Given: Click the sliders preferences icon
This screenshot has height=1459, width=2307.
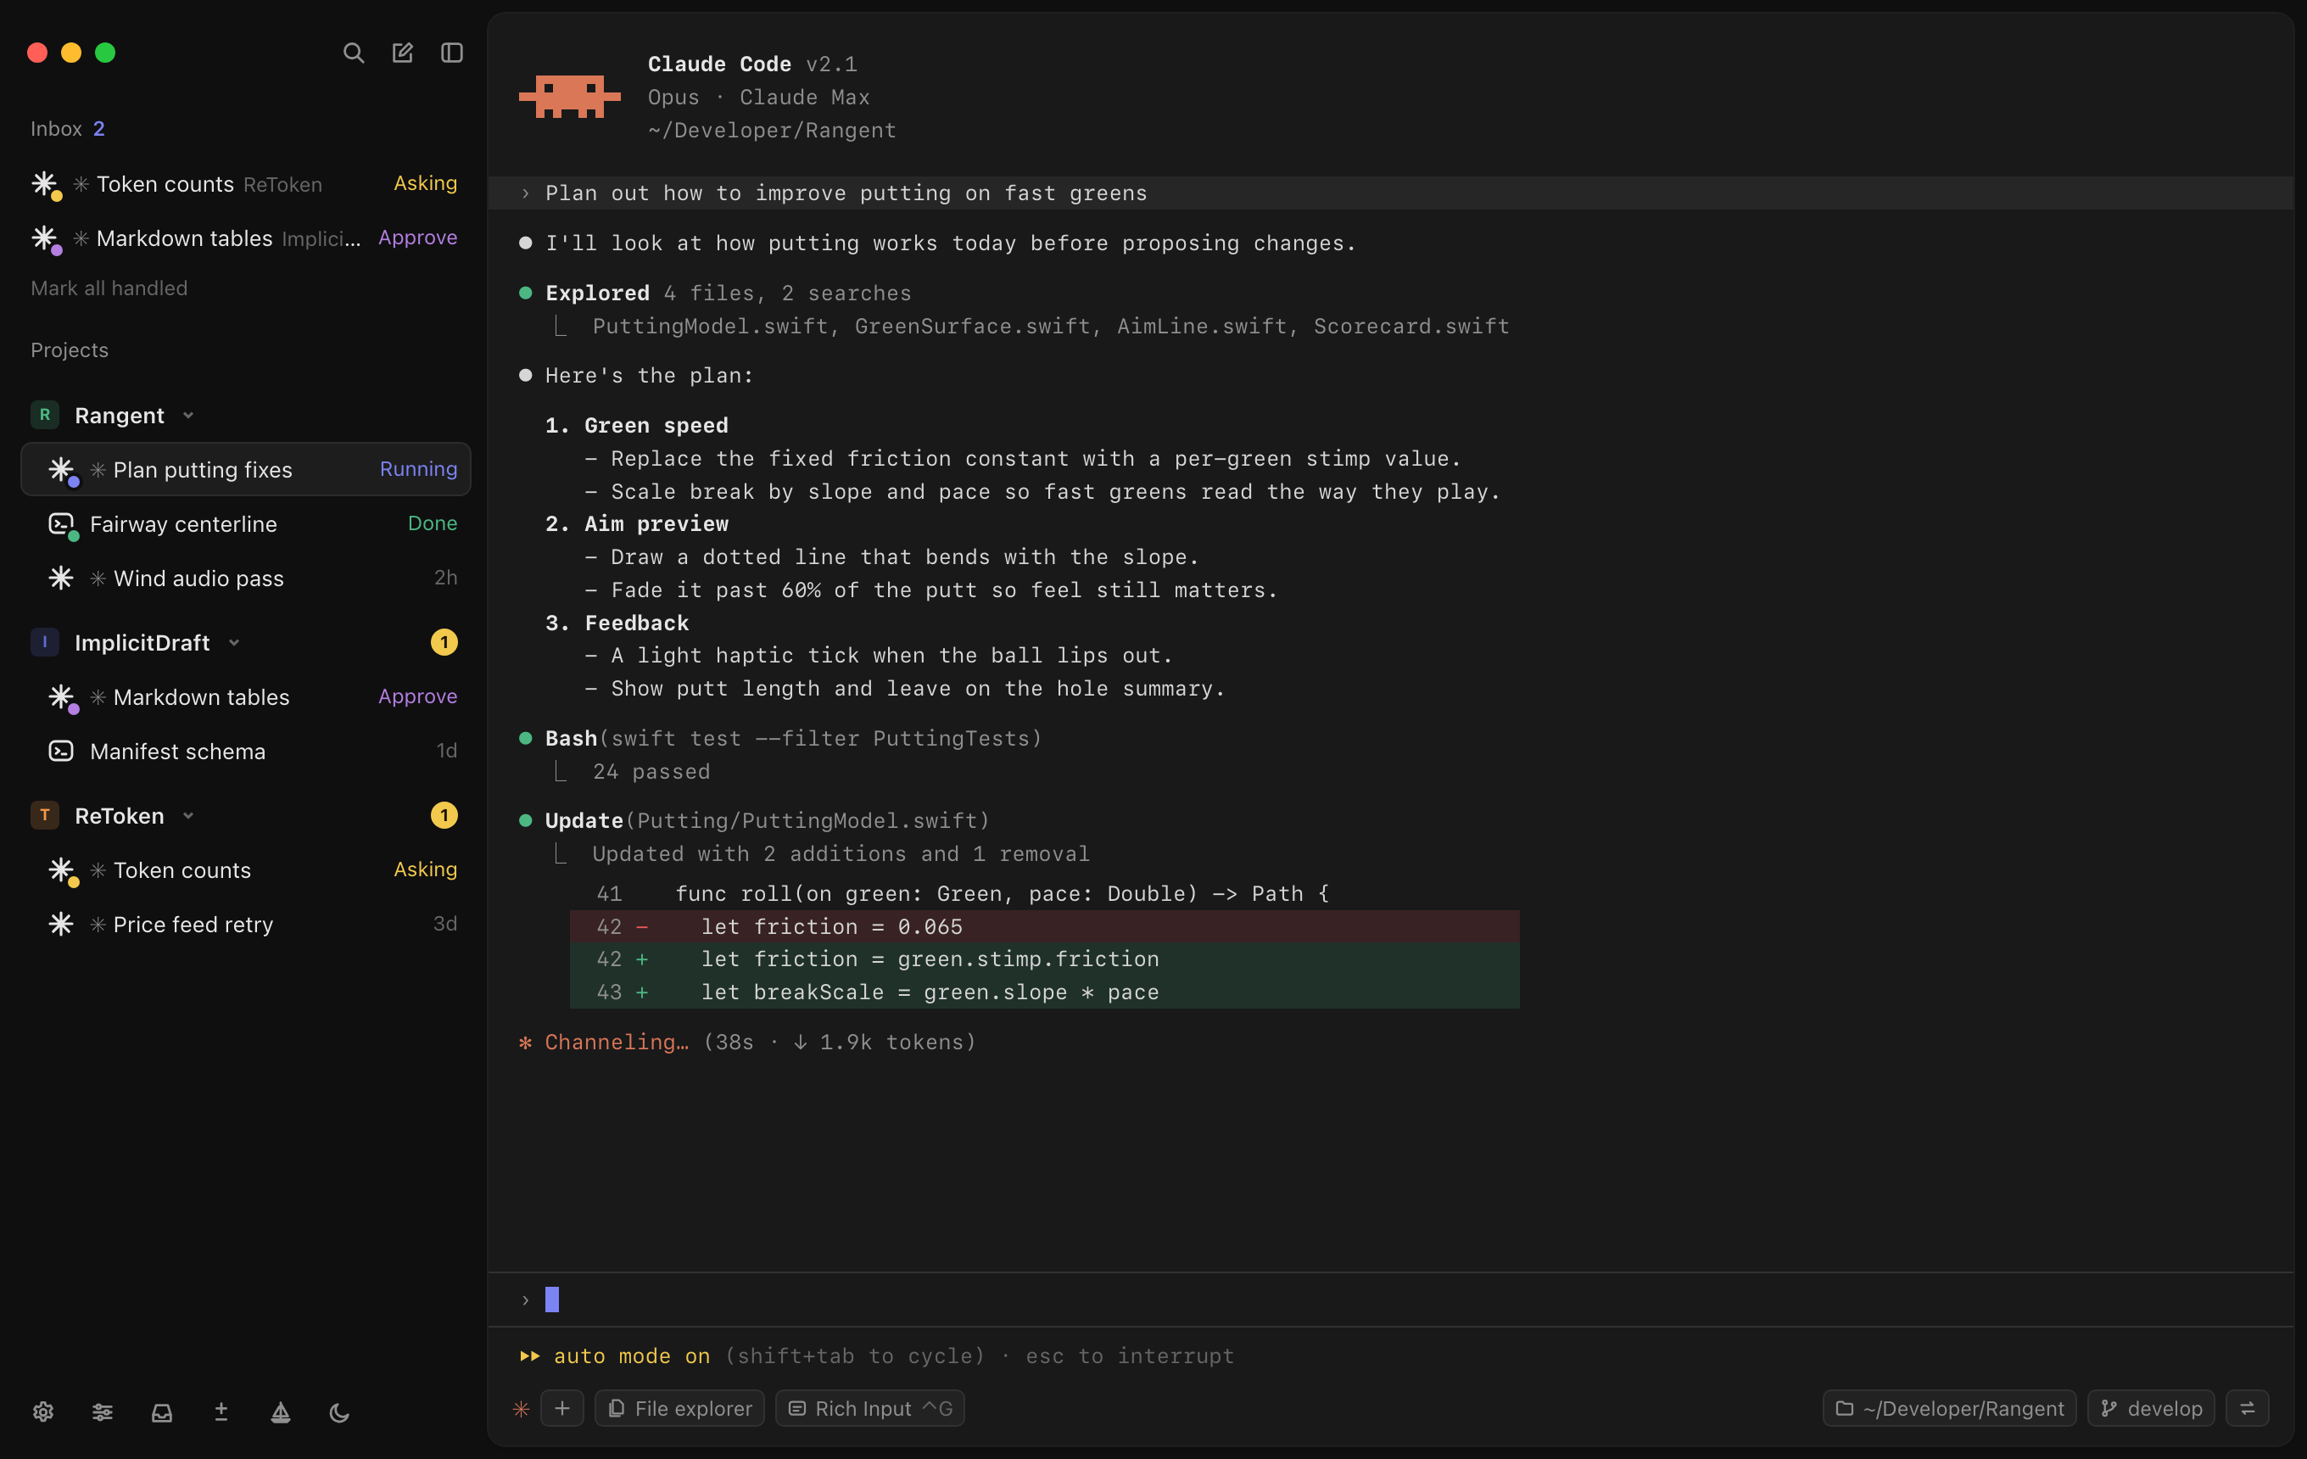Looking at the screenshot, I should pos(103,1411).
